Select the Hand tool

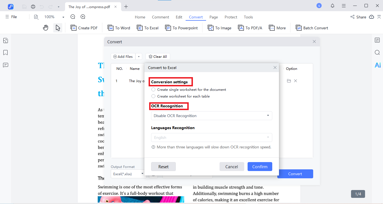pos(45,27)
